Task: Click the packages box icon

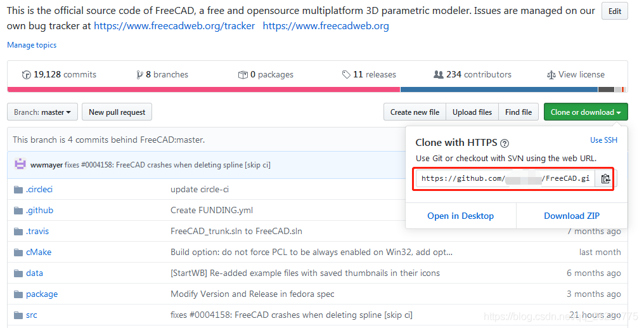Action: click(x=243, y=75)
